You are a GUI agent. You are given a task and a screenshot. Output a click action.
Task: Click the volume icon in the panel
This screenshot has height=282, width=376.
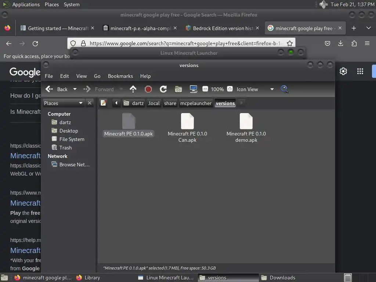tap(323, 4)
